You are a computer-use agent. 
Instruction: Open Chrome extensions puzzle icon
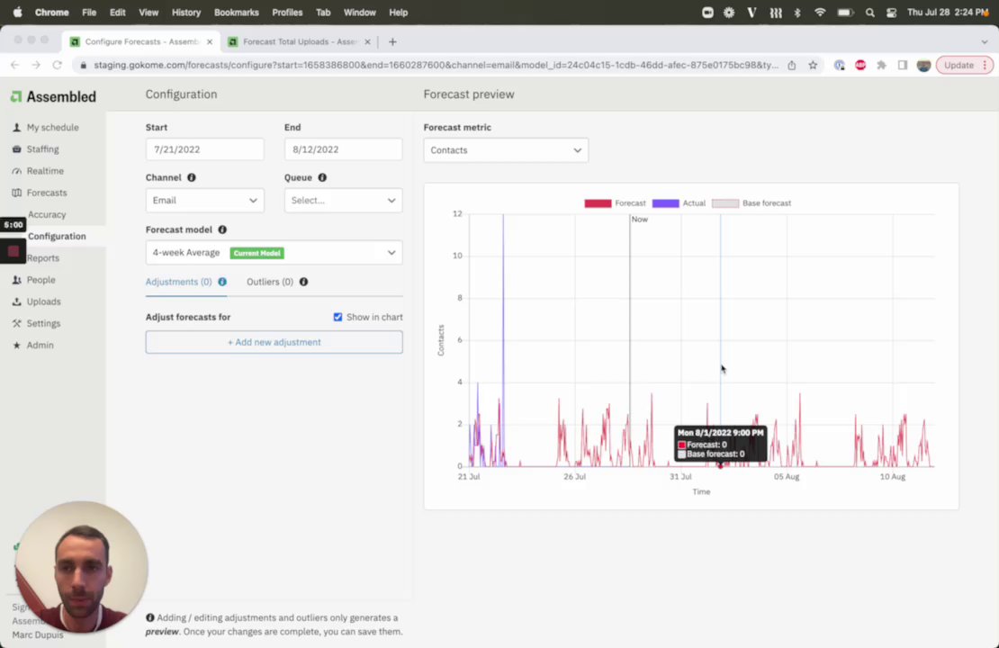pyautogui.click(x=882, y=65)
